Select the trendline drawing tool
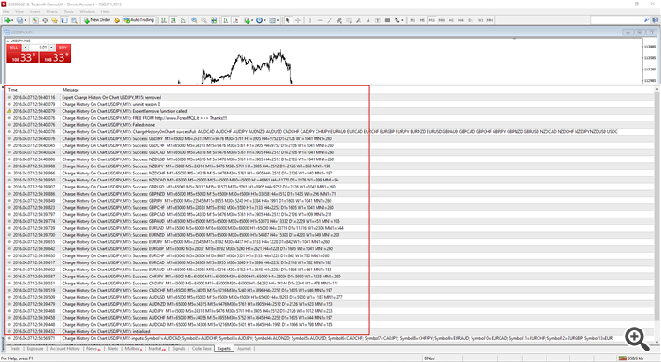The height and width of the screenshot is (362, 661). (x=330, y=20)
